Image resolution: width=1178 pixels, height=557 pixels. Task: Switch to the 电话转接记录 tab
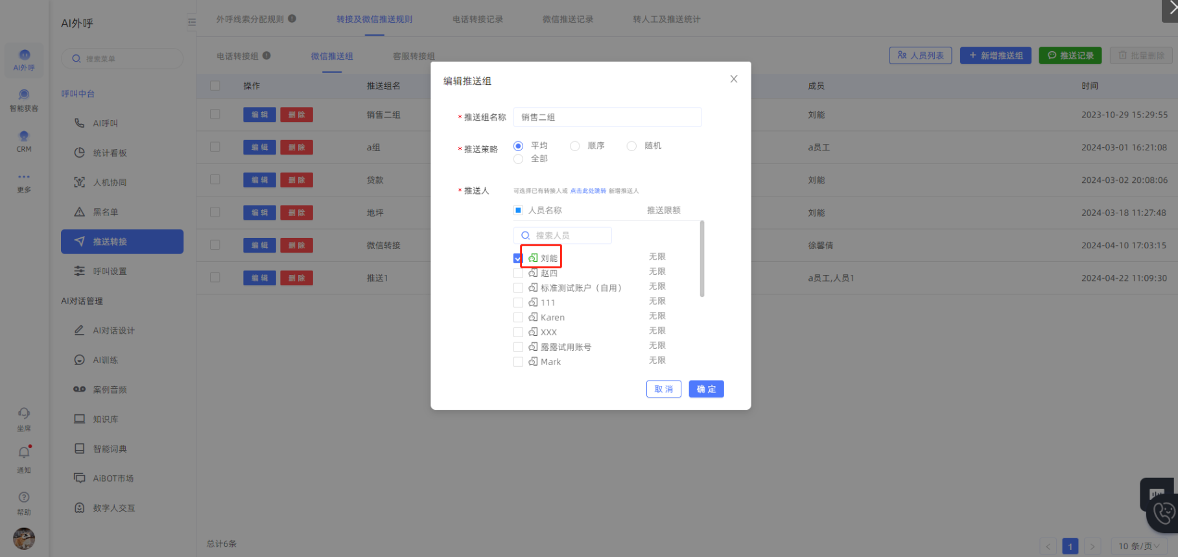coord(478,19)
